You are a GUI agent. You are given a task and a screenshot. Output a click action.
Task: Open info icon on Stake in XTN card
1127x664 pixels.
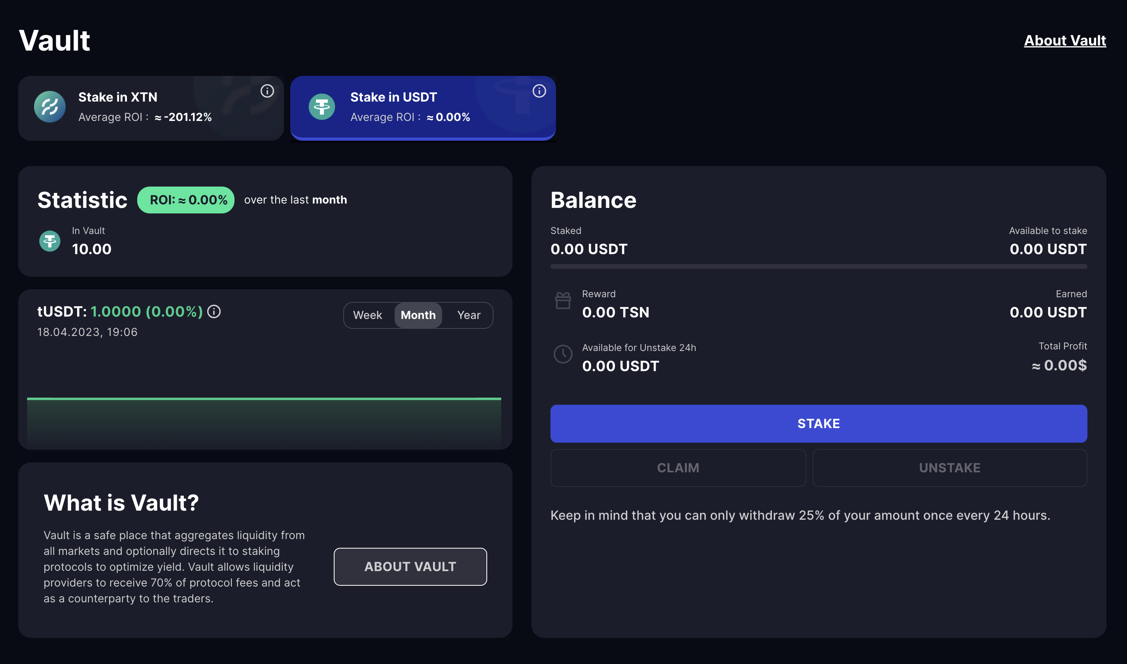(x=267, y=91)
